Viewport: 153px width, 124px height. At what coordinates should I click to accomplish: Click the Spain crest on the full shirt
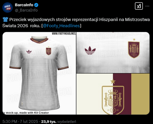(48, 51)
